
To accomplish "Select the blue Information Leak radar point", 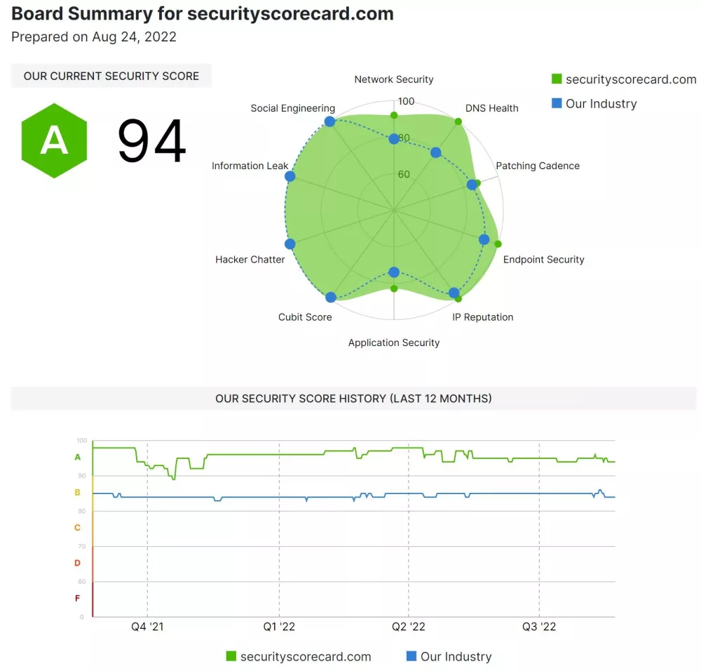I will click(290, 176).
